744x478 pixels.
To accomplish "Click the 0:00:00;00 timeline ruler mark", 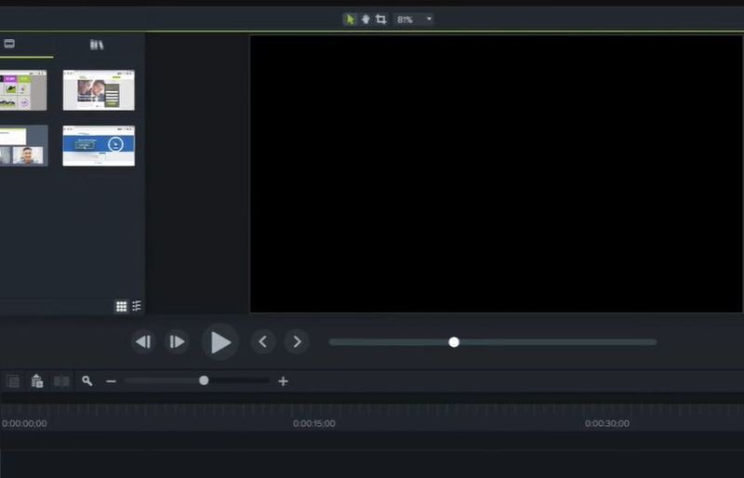I will 24,423.
